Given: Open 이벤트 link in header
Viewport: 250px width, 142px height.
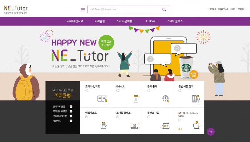Looking at the screenshot, I should point(233,9).
